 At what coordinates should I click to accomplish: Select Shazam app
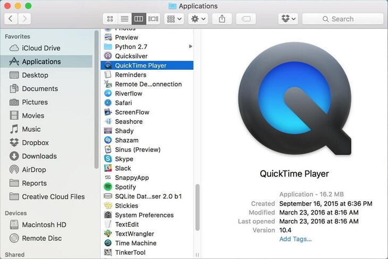[x=147, y=140]
